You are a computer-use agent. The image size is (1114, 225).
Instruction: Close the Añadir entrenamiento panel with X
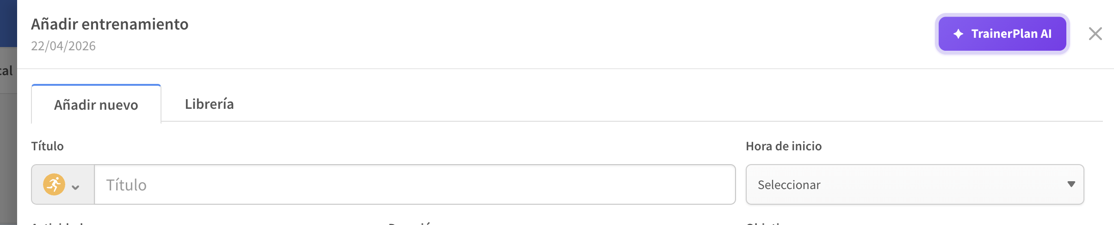point(1095,34)
